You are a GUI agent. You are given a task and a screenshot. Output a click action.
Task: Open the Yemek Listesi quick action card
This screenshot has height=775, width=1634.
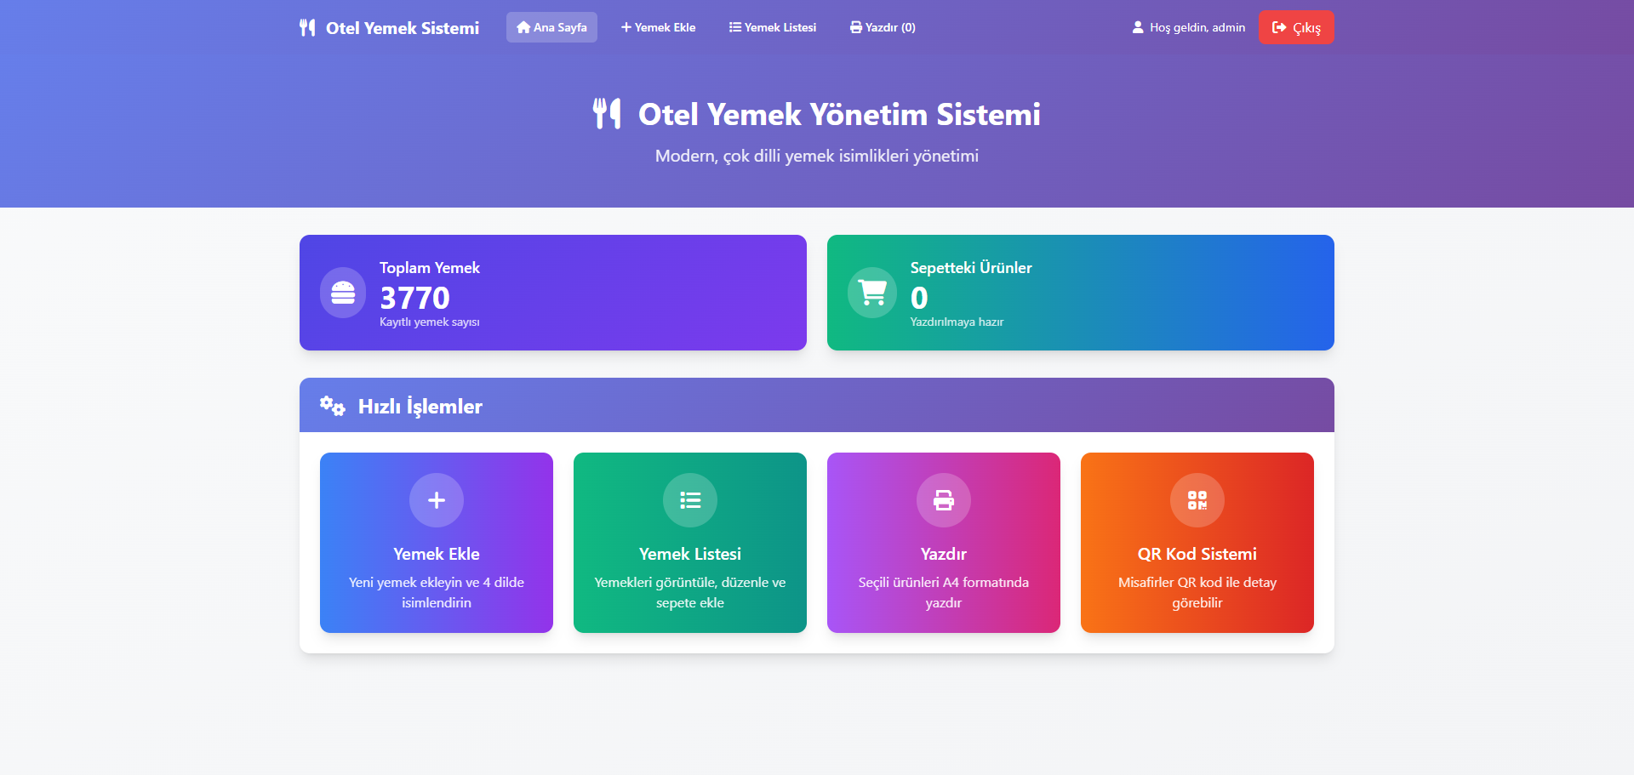coord(690,543)
